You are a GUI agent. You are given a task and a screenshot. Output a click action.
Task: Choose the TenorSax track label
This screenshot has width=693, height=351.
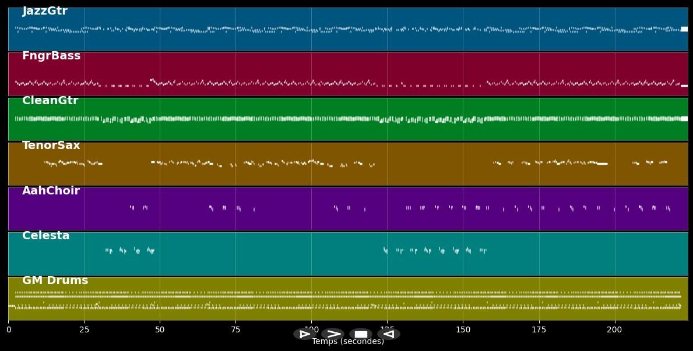click(x=51, y=146)
